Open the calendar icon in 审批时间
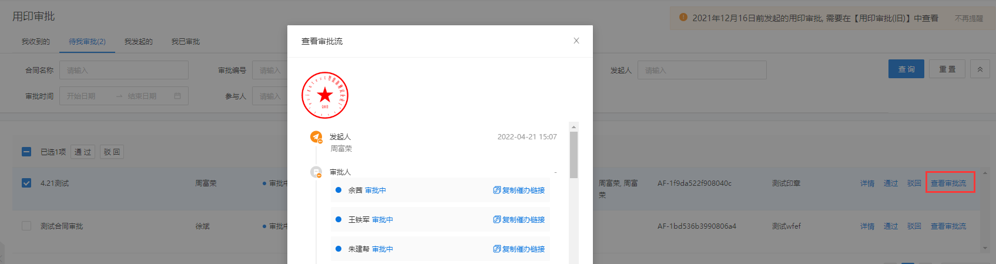 pyautogui.click(x=177, y=96)
